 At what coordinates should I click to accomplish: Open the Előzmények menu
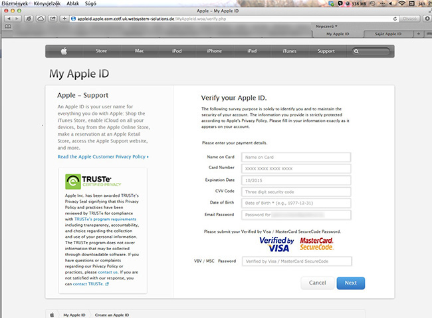click(15, 3)
